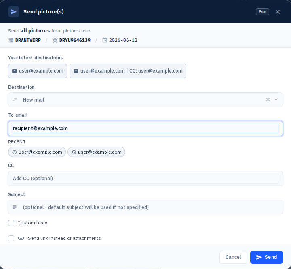This screenshot has width=291, height=269.
Task: Click mail icon in first latest destination
Action: (x=15, y=71)
